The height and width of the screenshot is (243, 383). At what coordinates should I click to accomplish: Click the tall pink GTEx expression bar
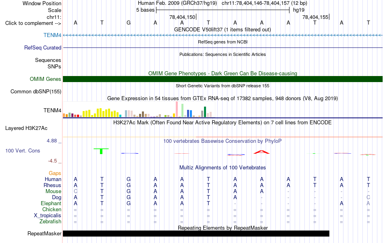coord(177,109)
